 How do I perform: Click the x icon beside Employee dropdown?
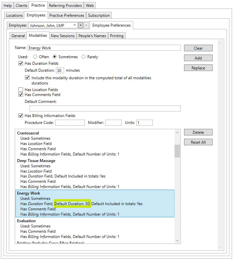pos(86,25)
